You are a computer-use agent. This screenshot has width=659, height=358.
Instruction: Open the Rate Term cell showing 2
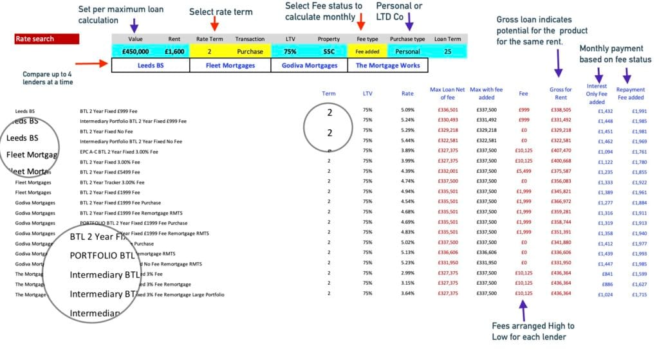coord(209,51)
